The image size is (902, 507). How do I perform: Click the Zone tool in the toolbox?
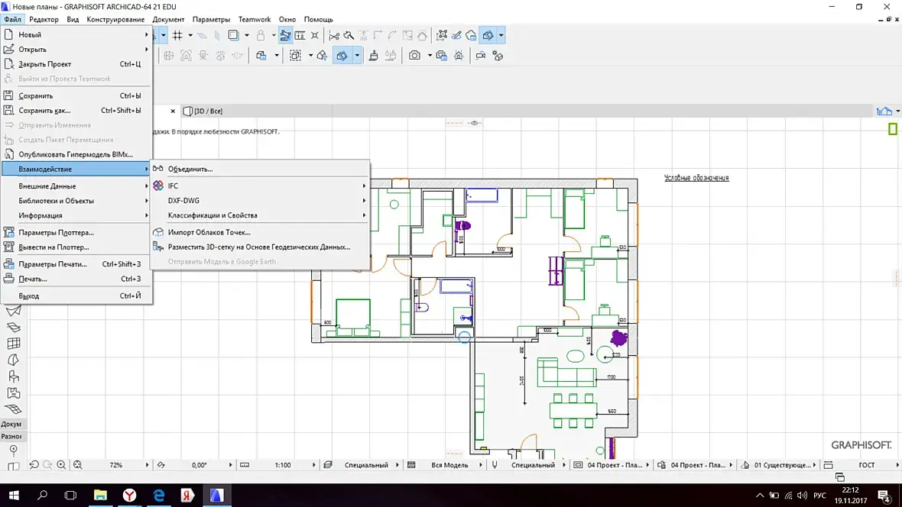13,393
